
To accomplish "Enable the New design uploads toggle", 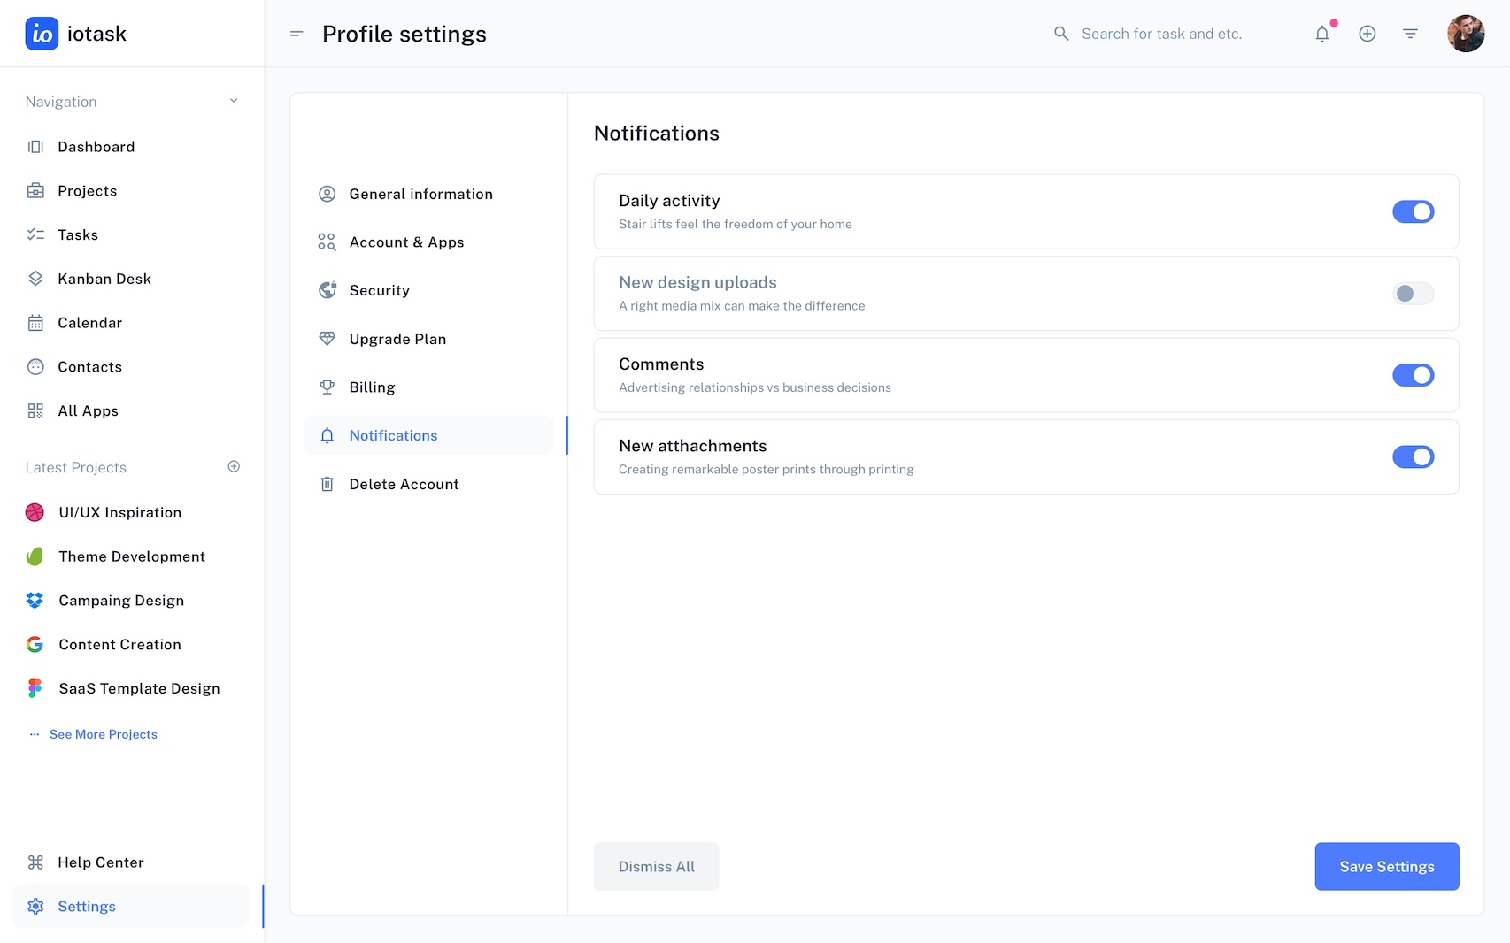I will [x=1413, y=294].
